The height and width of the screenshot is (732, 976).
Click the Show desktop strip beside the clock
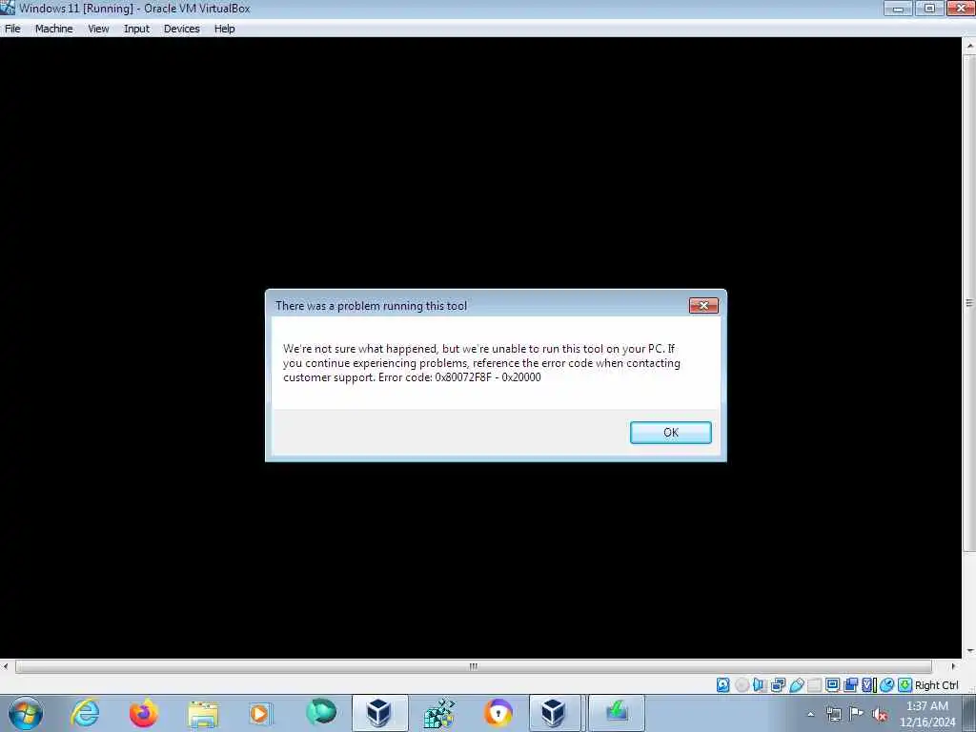(969, 713)
